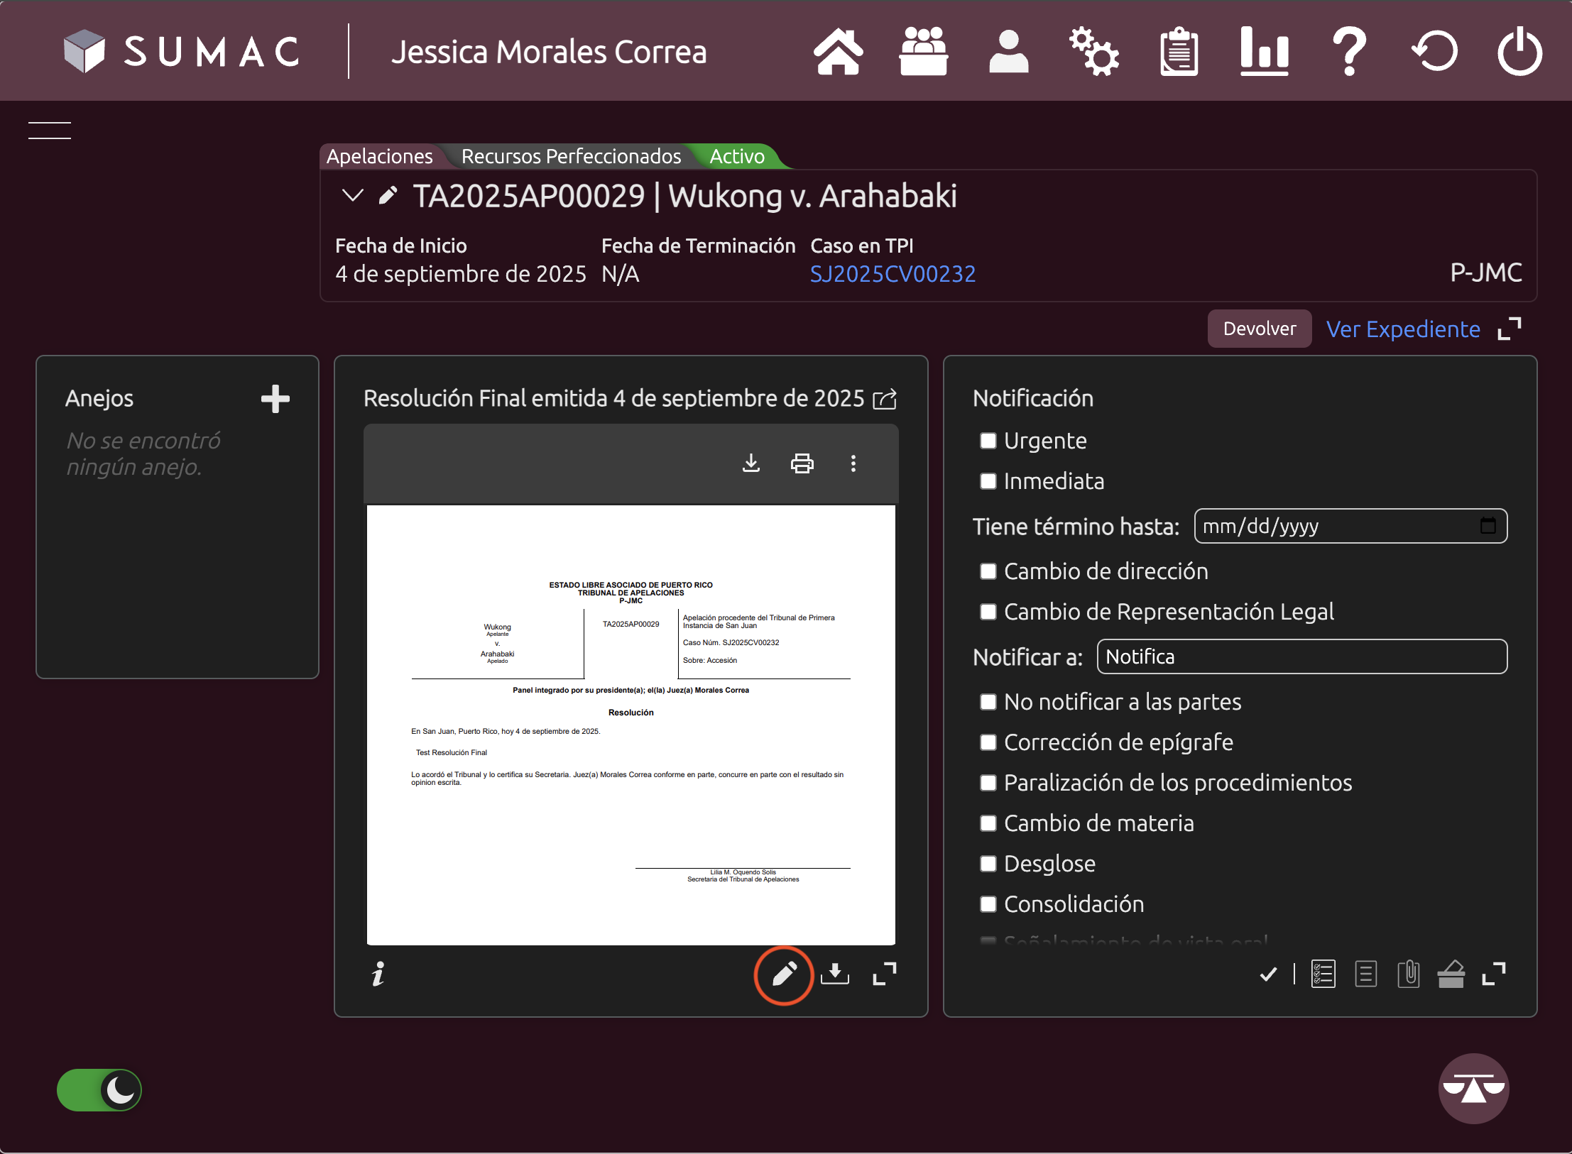Enable No notificar a las partes
This screenshot has width=1572, height=1154.
988,702
